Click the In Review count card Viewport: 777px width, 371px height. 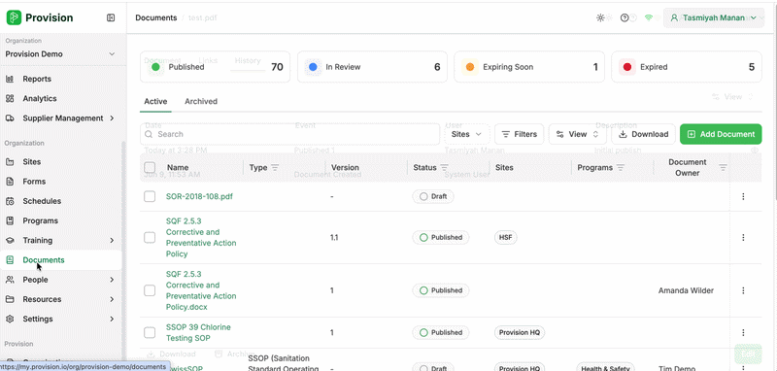(372, 67)
